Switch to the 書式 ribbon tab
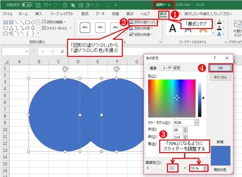Screen dimensions: 242x177 click(163, 14)
